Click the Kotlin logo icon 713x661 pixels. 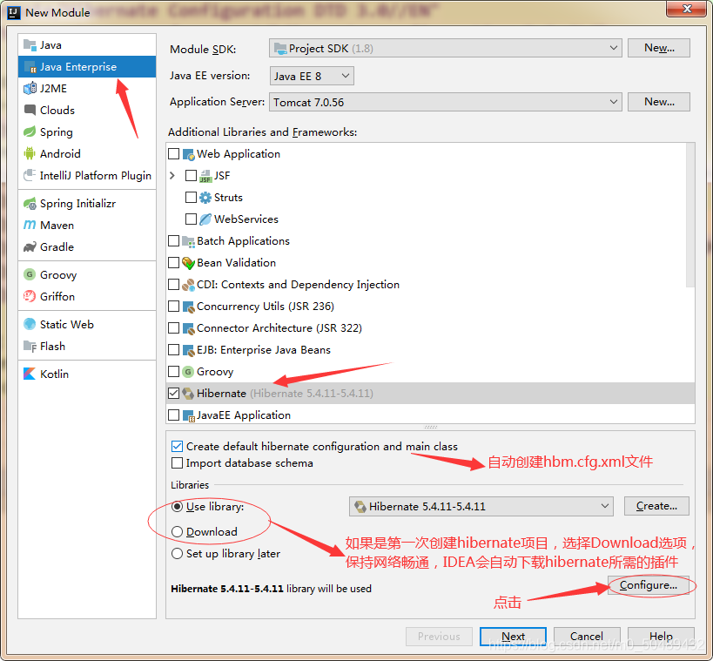pos(30,374)
